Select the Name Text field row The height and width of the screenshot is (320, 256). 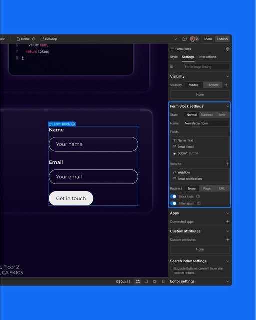click(x=200, y=140)
